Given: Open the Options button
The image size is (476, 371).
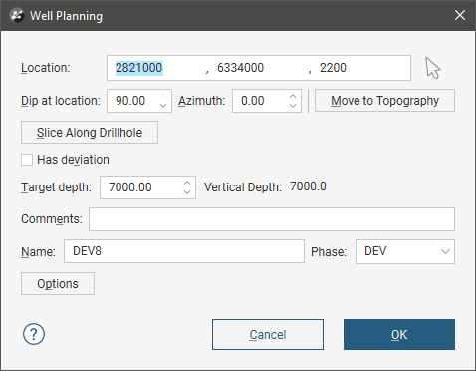Looking at the screenshot, I should tap(58, 284).
